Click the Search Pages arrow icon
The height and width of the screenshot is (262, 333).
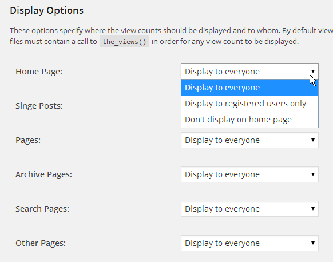(313, 208)
